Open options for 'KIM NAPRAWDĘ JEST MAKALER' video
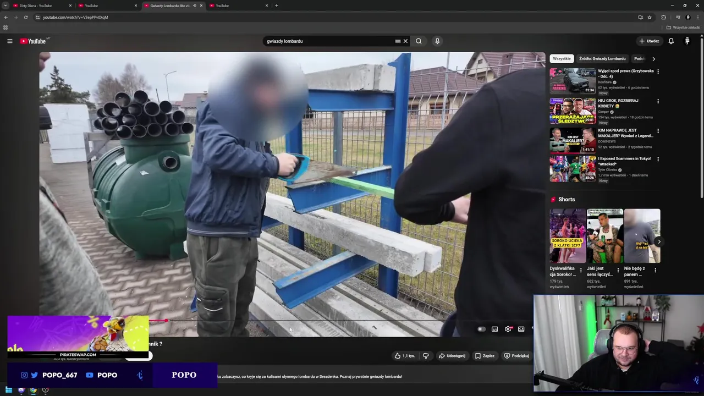Screen dimensions: 704x396 pyautogui.click(x=658, y=131)
